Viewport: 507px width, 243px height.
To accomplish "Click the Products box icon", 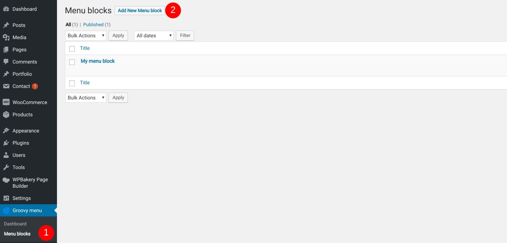I will tap(6, 115).
